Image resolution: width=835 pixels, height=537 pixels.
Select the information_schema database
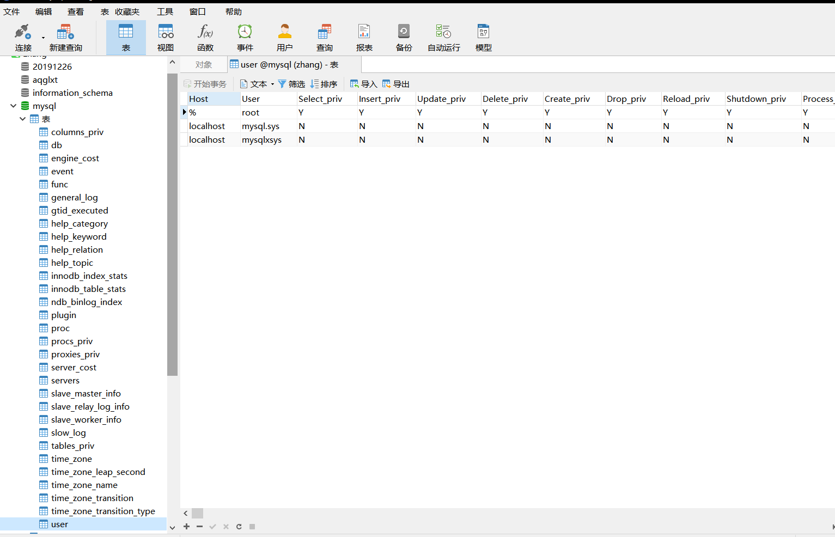pyautogui.click(x=72, y=93)
